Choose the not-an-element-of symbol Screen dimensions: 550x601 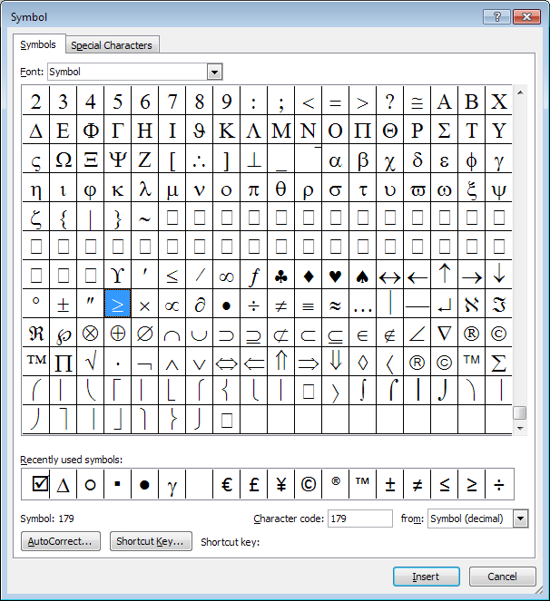point(390,333)
